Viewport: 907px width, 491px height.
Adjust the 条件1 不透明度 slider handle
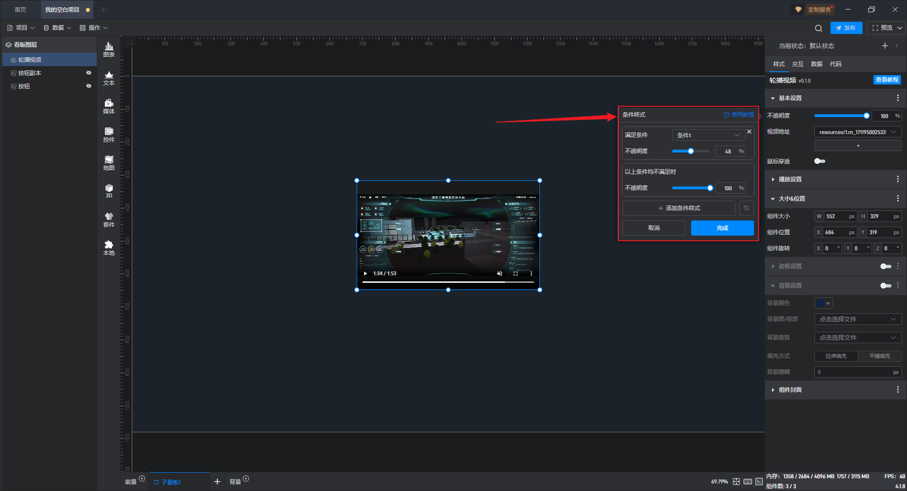[691, 152]
